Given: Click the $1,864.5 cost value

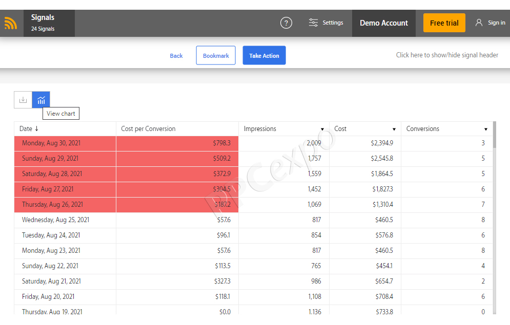Looking at the screenshot, I should 382,174.
